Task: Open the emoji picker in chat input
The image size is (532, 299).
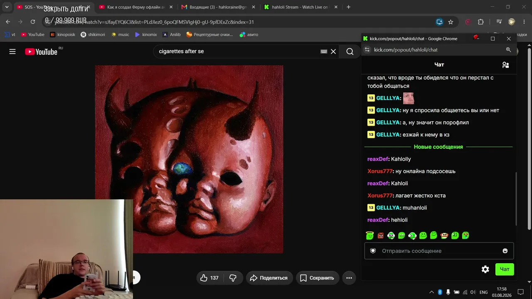Action: pos(505,251)
